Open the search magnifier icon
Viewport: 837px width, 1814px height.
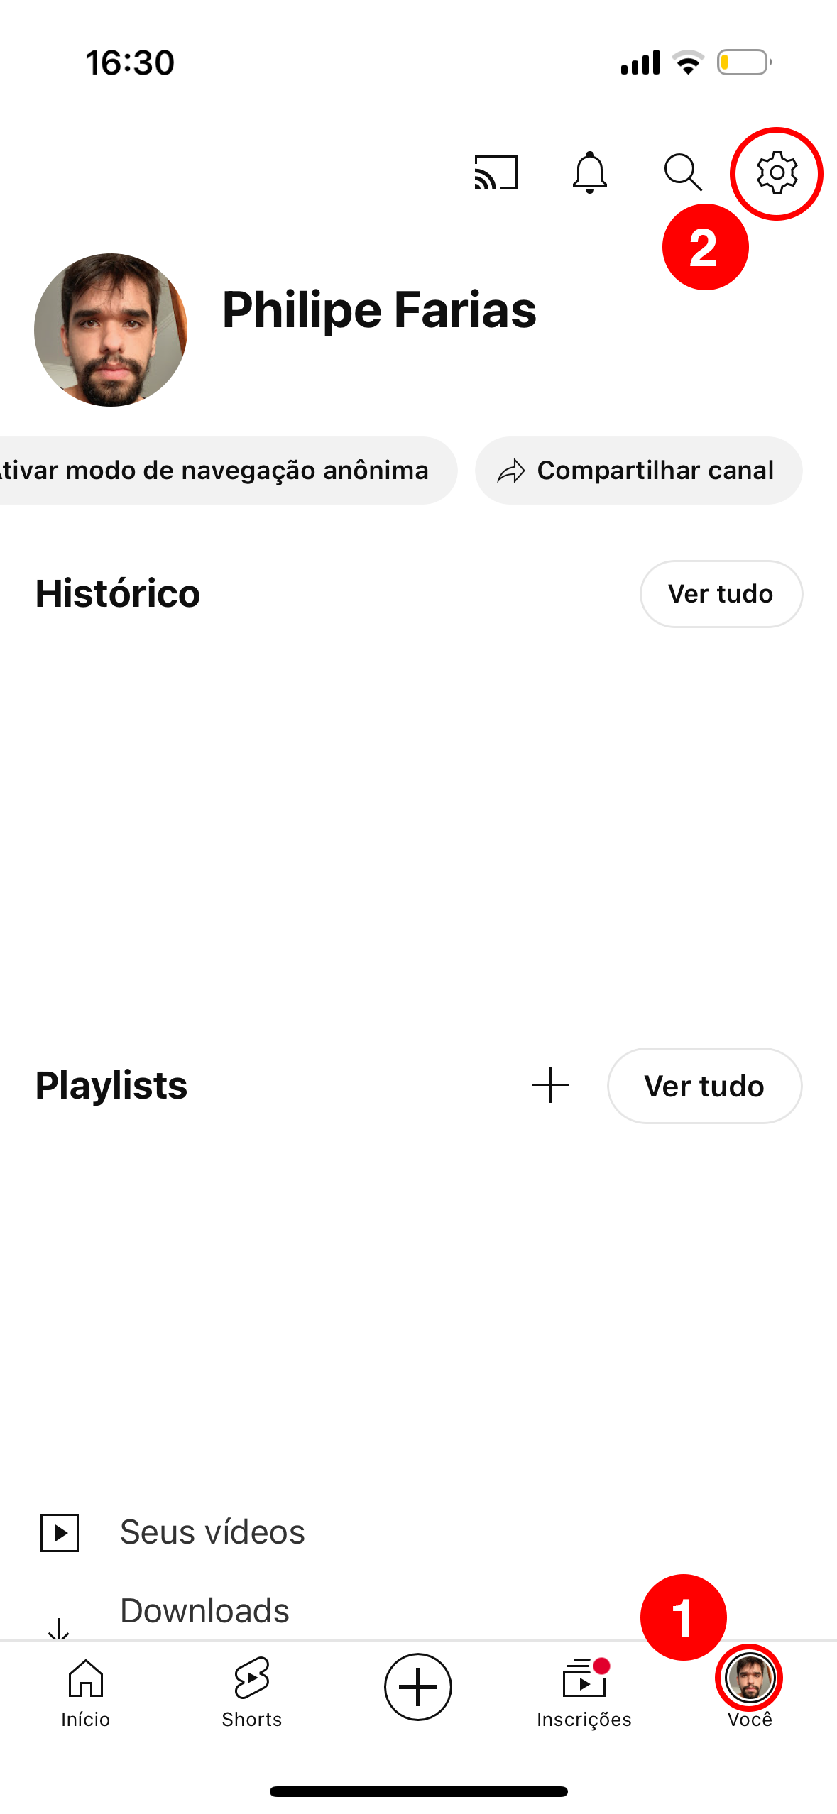(x=682, y=172)
